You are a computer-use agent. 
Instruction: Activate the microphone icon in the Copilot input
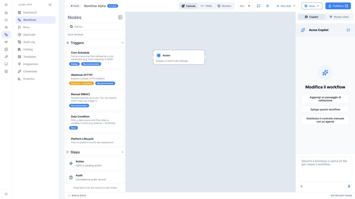pyautogui.click(x=349, y=186)
